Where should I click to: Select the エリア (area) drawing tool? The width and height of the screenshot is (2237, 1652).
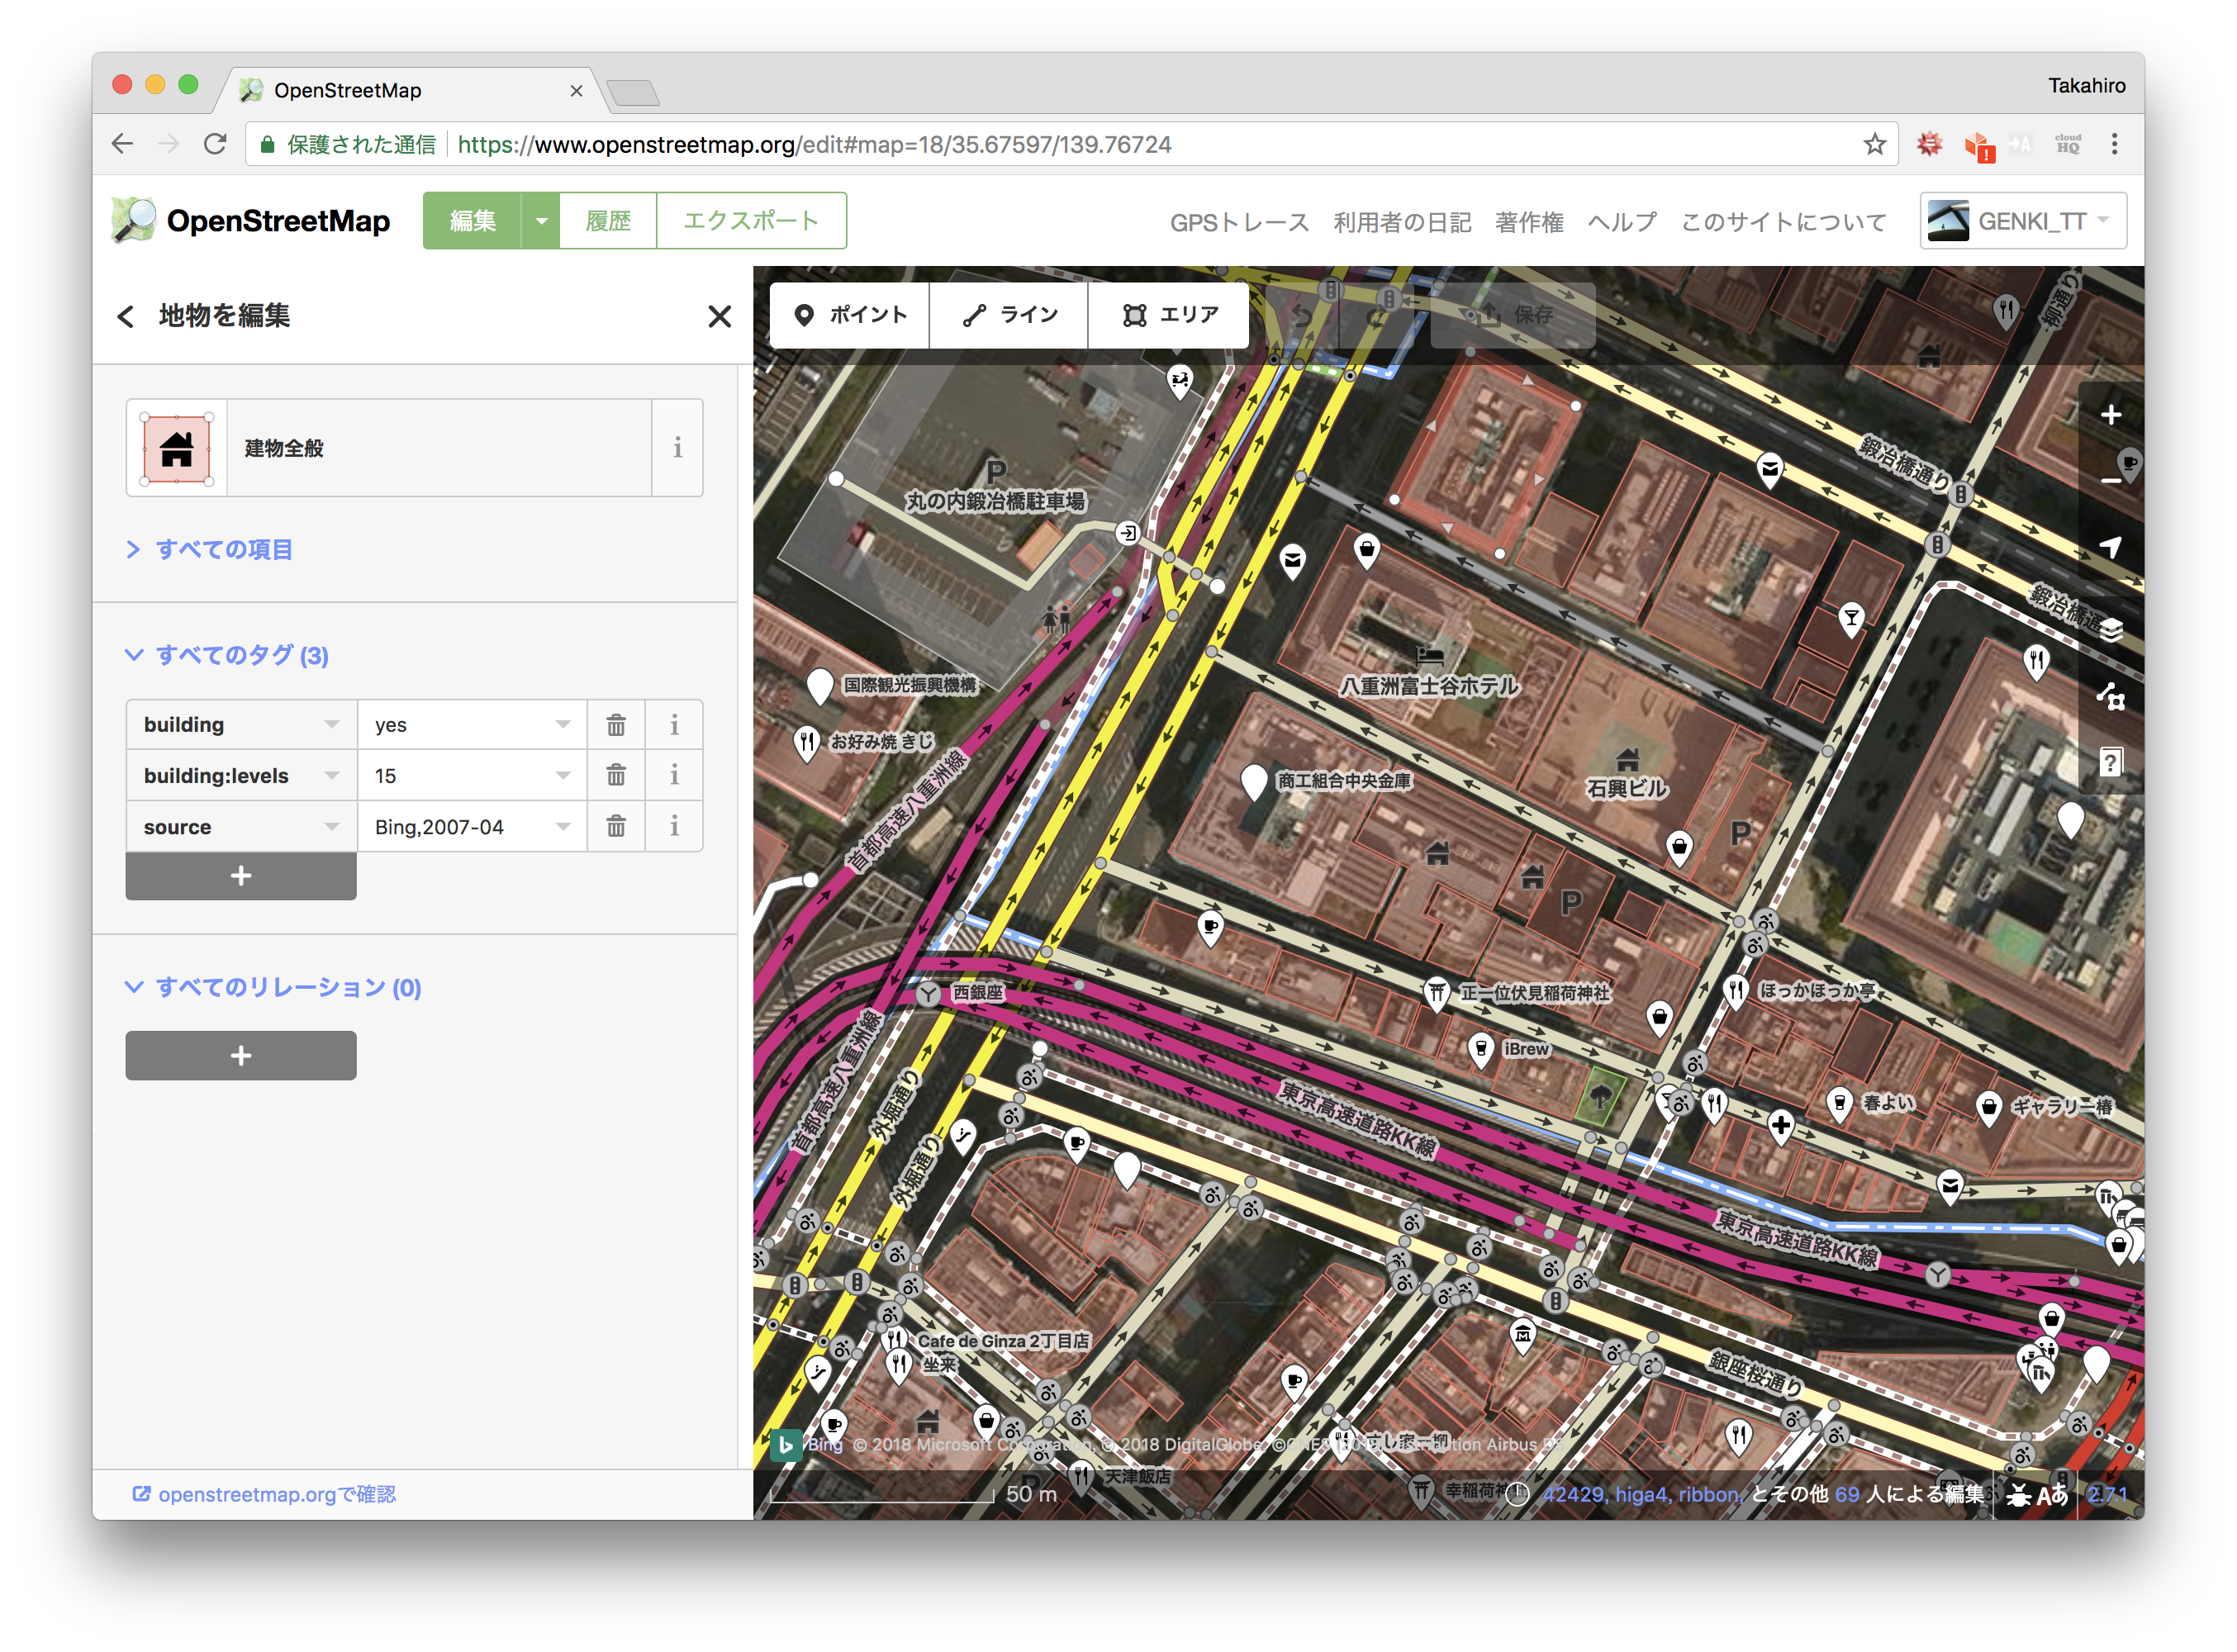1169,315
